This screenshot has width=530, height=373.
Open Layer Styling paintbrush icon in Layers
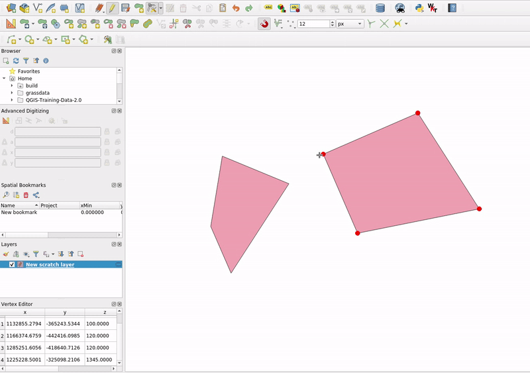coord(6,254)
